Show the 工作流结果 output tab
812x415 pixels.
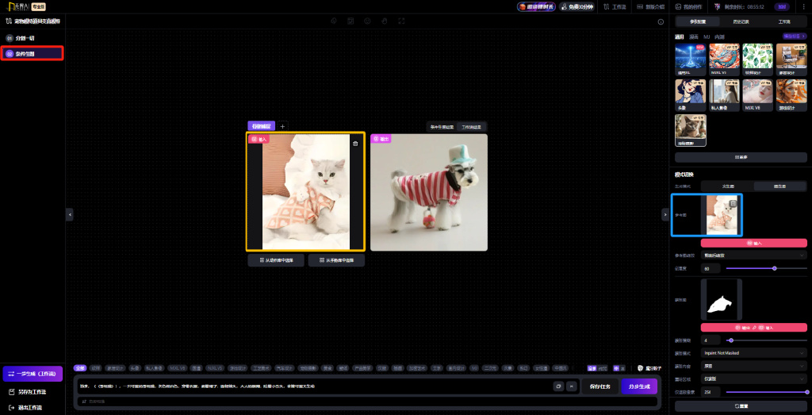(x=471, y=126)
